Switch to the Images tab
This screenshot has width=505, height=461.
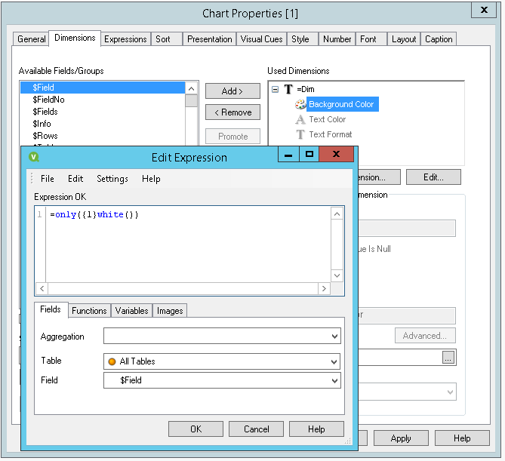pyautogui.click(x=170, y=311)
